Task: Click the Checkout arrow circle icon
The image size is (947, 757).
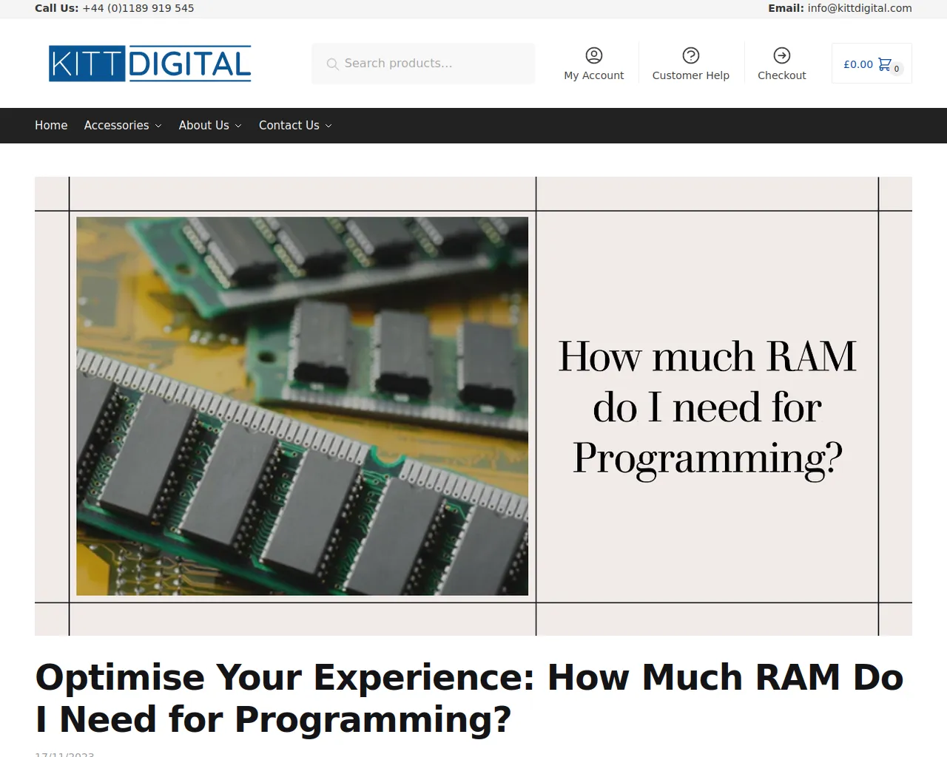Action: 781,55
